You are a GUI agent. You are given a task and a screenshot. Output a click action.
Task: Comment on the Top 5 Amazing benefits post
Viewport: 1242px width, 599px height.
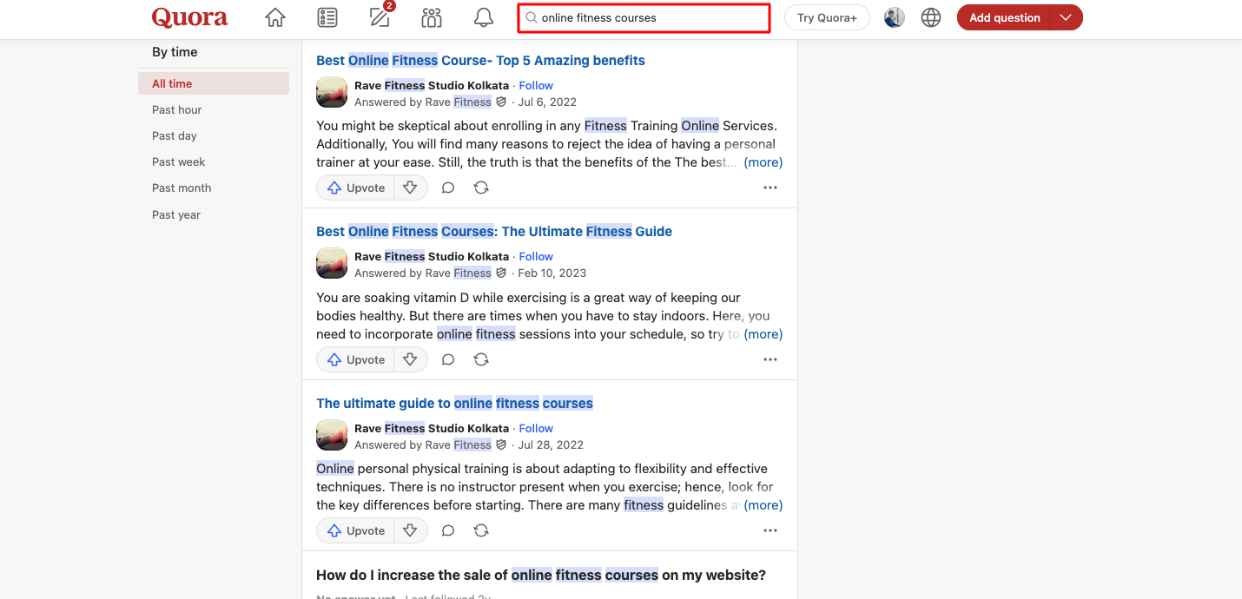pyautogui.click(x=448, y=188)
